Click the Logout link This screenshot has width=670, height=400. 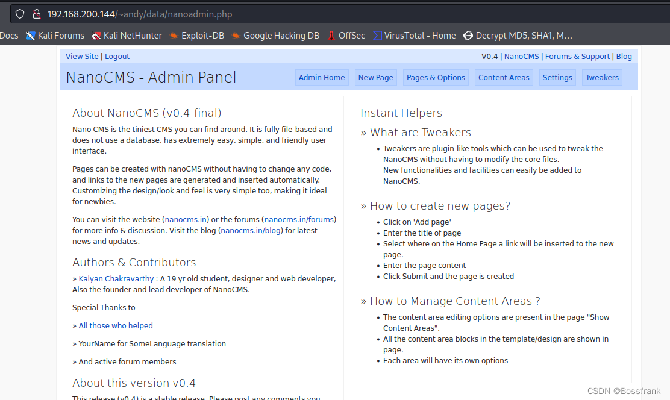tap(117, 57)
